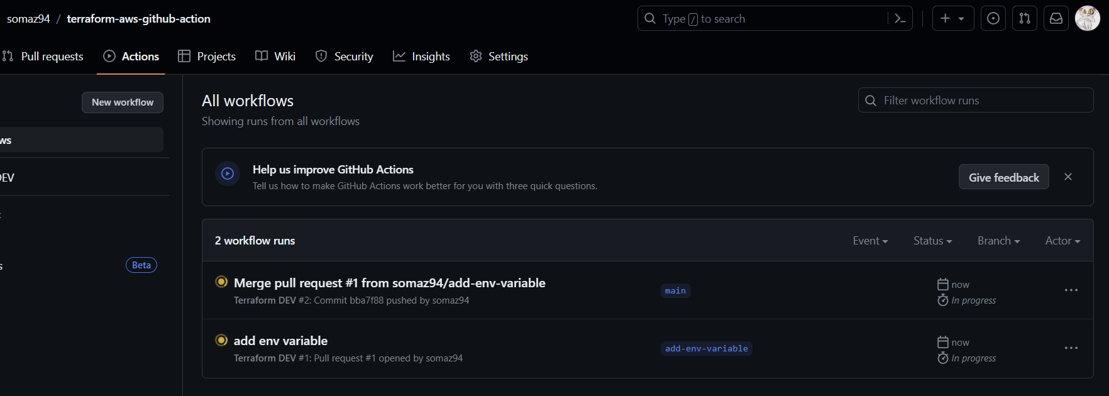Image resolution: width=1109 pixels, height=396 pixels.
Task: Click the main branch label
Action: (x=675, y=290)
